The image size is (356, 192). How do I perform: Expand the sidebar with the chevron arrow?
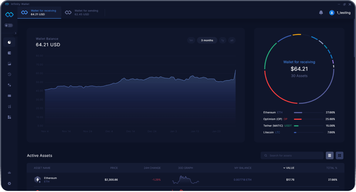[15, 33]
